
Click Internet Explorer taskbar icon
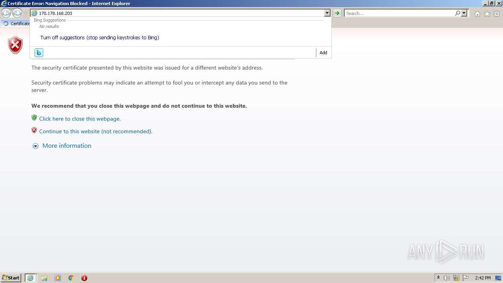point(30,278)
